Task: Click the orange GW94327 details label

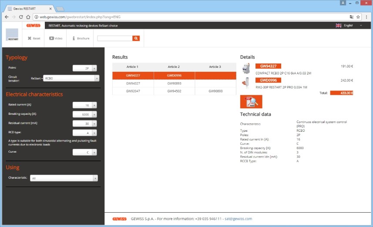Action: [x=268, y=66]
